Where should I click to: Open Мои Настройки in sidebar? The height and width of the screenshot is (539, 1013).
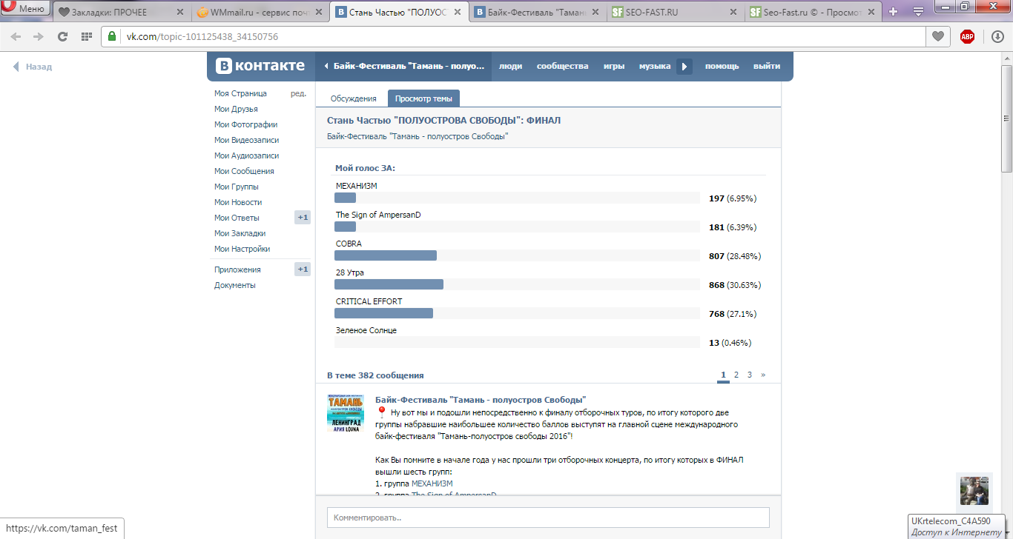click(242, 249)
